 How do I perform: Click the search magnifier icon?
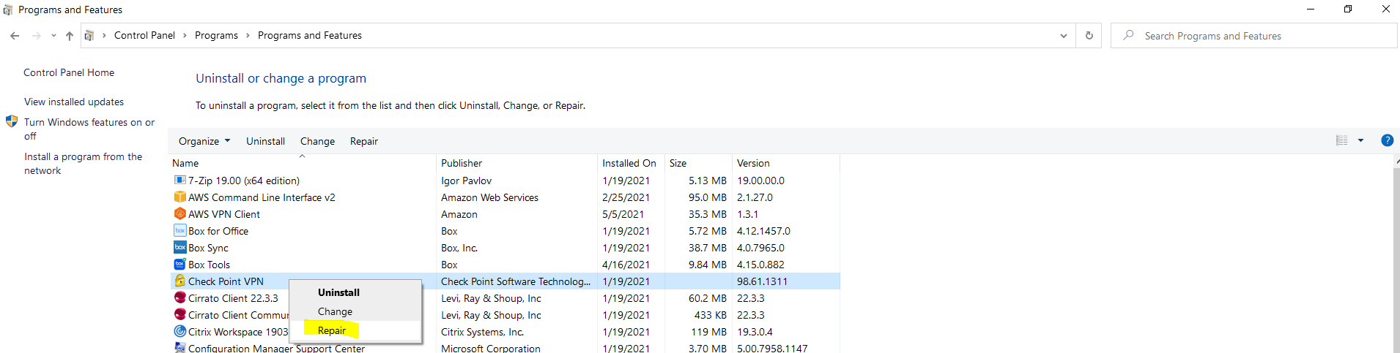point(1128,35)
